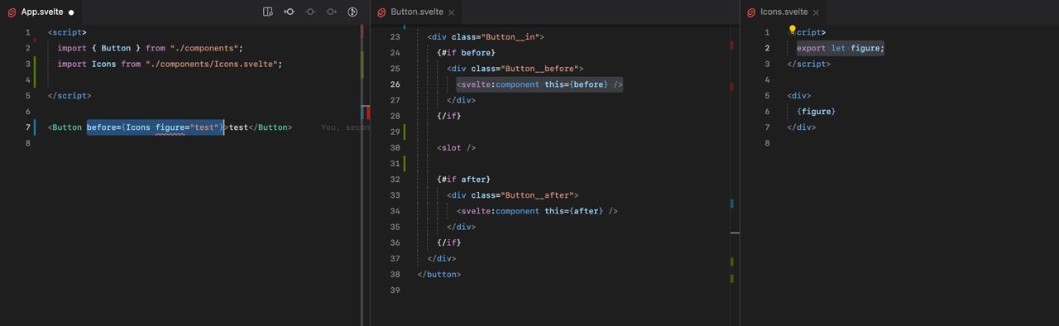This screenshot has width=1059, height=326.
Task: Go to previous change icon
Action: 289,12
